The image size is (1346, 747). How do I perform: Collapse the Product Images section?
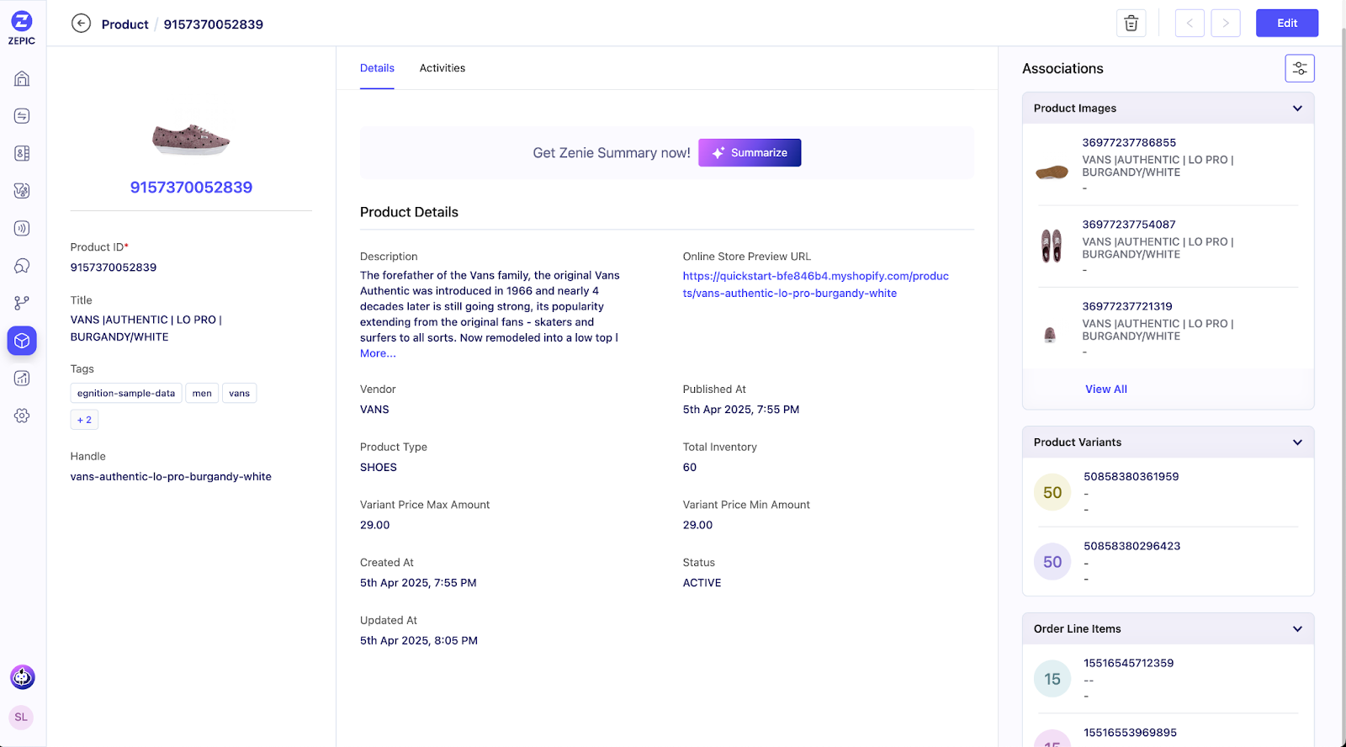(1297, 109)
